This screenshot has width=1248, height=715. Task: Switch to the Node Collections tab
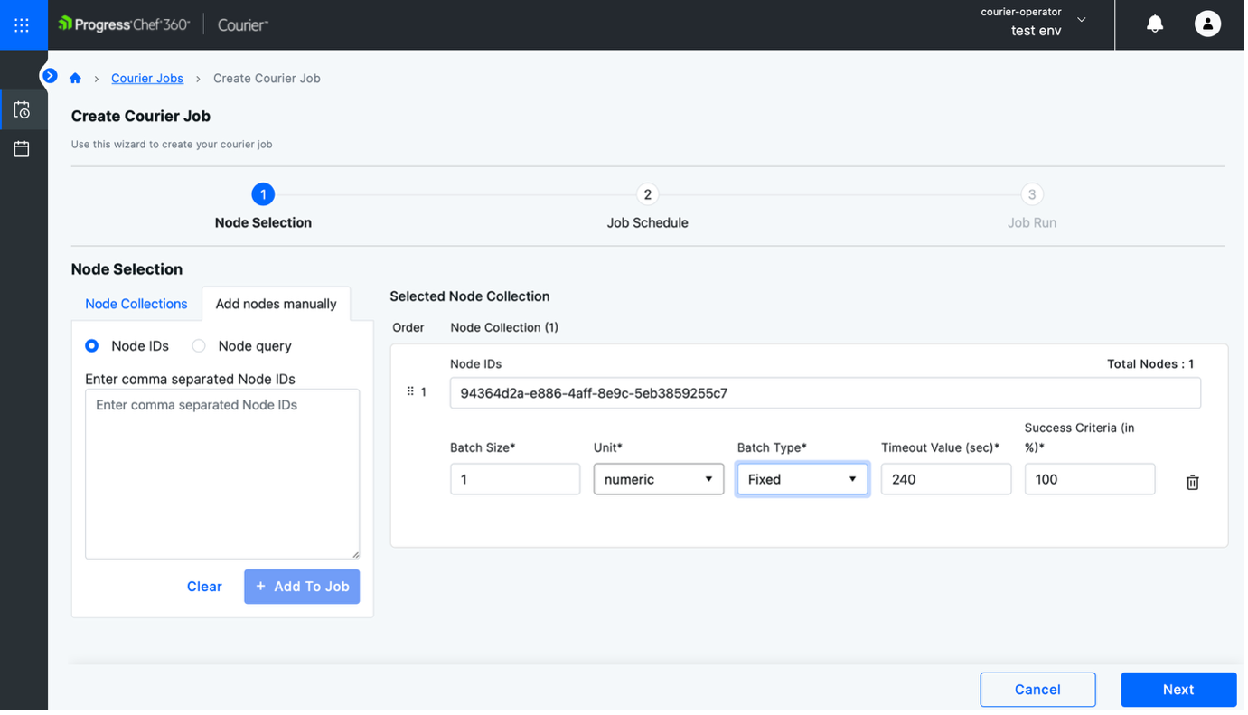pos(136,304)
